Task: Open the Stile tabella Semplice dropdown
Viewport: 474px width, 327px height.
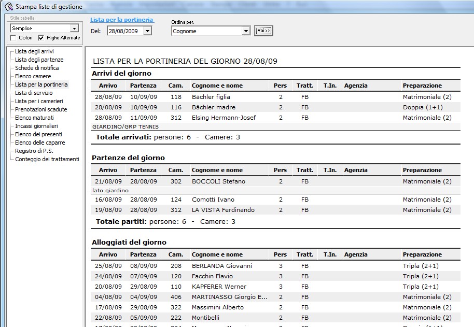Action: 74,29
